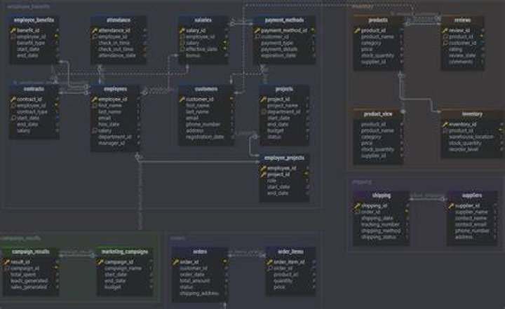This screenshot has width=505, height=309.
Task: Click the campaign_id key icon
Action: click(101, 262)
